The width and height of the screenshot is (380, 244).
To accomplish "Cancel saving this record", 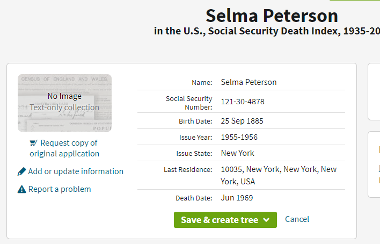I will point(297,219).
